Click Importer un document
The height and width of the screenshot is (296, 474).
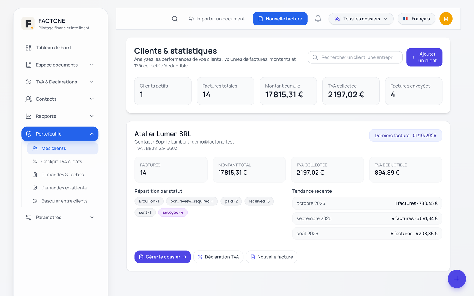[x=217, y=19]
